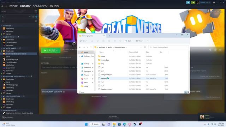Click refresh icon in File Explorer address bar
Screen dimensions: 226x127
pyautogui.click(x=145, y=47)
